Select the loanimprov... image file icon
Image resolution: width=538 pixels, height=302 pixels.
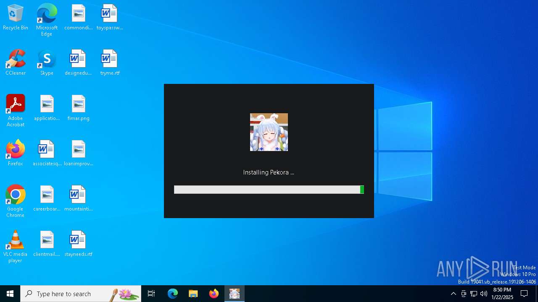pyautogui.click(x=78, y=154)
